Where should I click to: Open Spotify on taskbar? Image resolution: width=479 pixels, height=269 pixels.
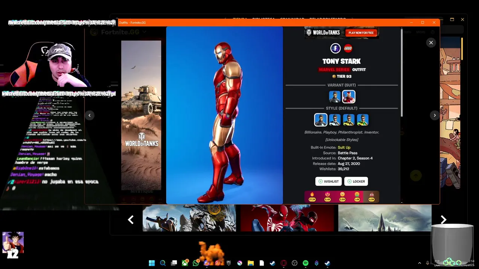pyautogui.click(x=305, y=263)
